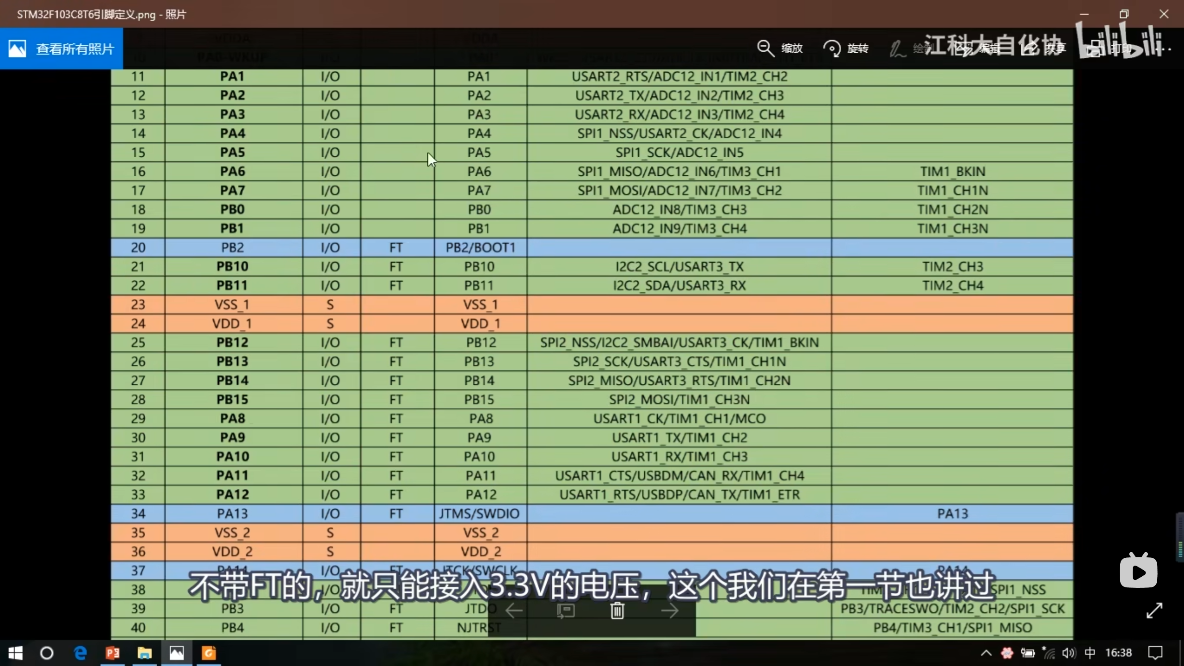Open PowerPoint from the taskbar
The height and width of the screenshot is (666, 1184).
tap(112, 653)
